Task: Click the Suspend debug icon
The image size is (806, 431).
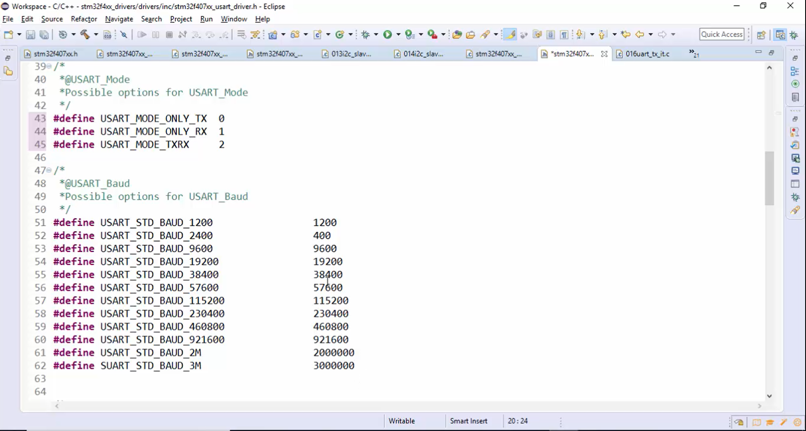Action: click(x=156, y=34)
